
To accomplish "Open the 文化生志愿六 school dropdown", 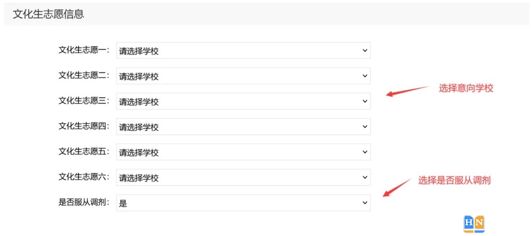I will [243, 177].
